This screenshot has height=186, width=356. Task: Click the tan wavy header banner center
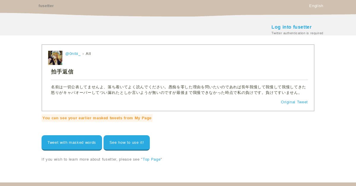pyautogui.click(x=178, y=7)
